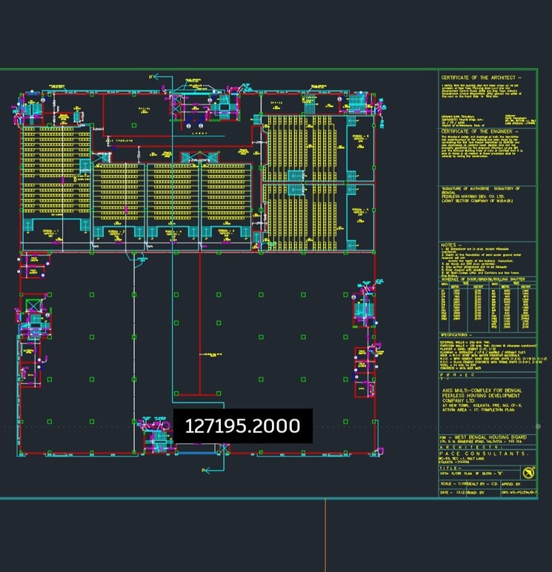
Task: Click the section arrow marker below the plan
Action: tap(210, 468)
